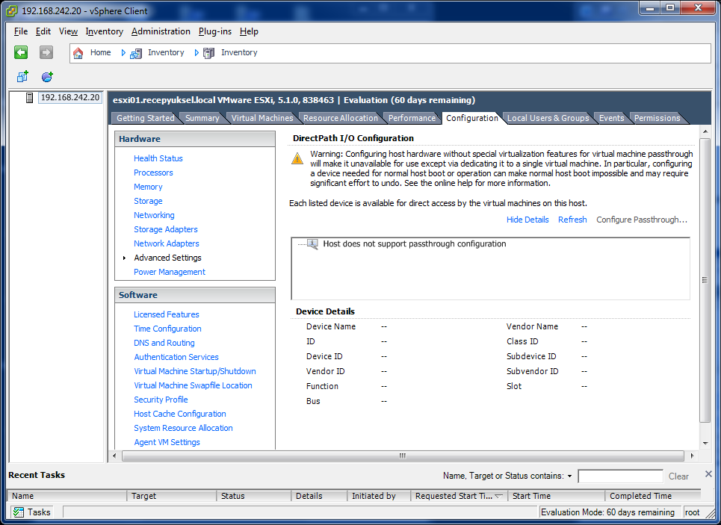Open Authentication Services link
The width and height of the screenshot is (721, 525).
pyautogui.click(x=176, y=357)
